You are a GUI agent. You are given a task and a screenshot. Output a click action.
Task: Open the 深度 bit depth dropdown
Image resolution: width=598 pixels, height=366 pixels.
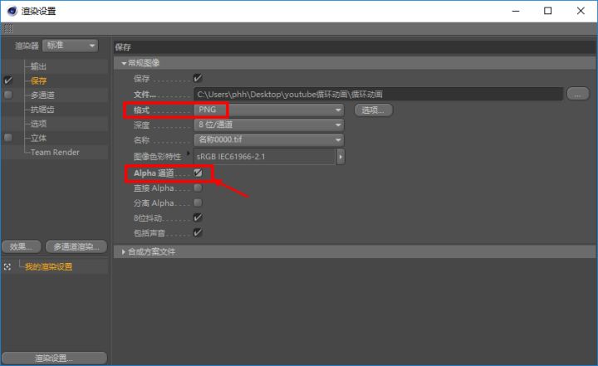[268, 124]
